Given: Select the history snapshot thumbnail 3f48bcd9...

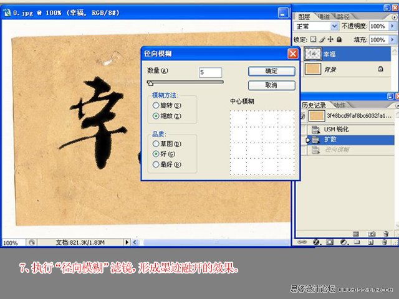Looking at the screenshot, I should pos(317,116).
